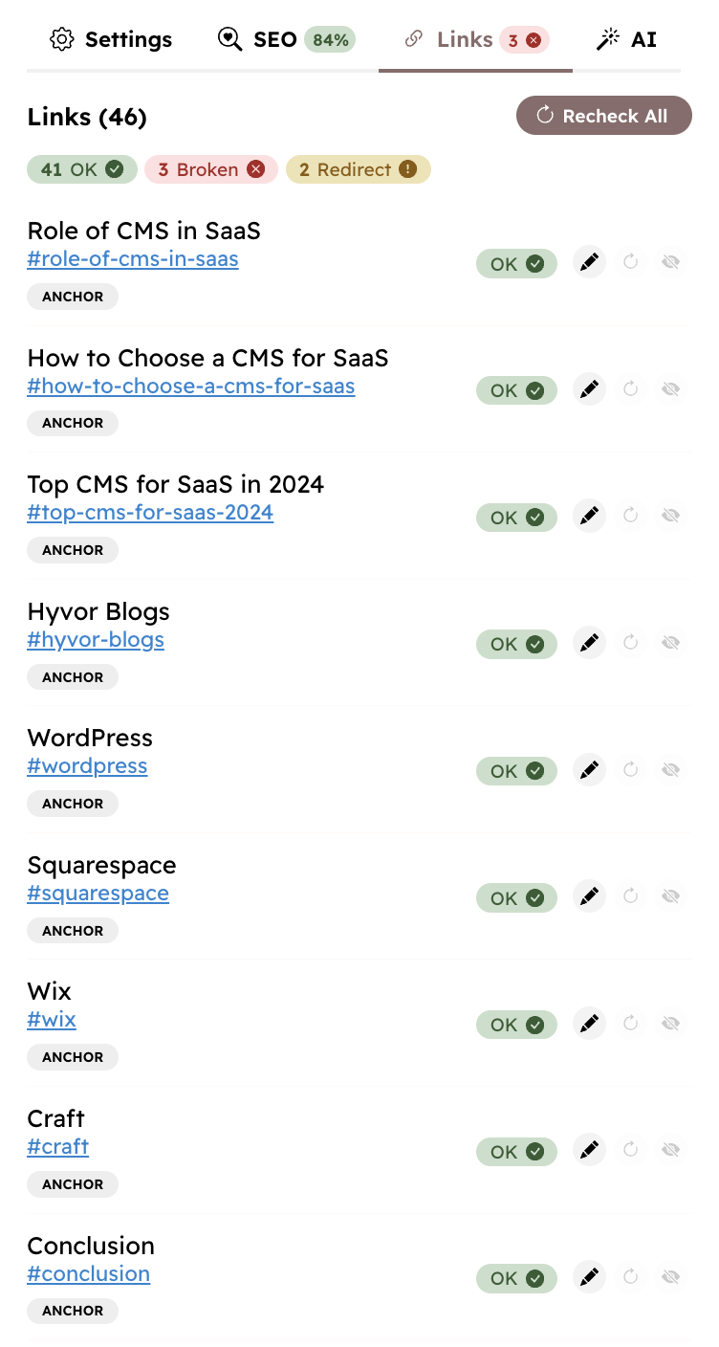Recheck the Top CMS for SaaS link
The width and height of the screenshot is (719, 1347).
630,517
